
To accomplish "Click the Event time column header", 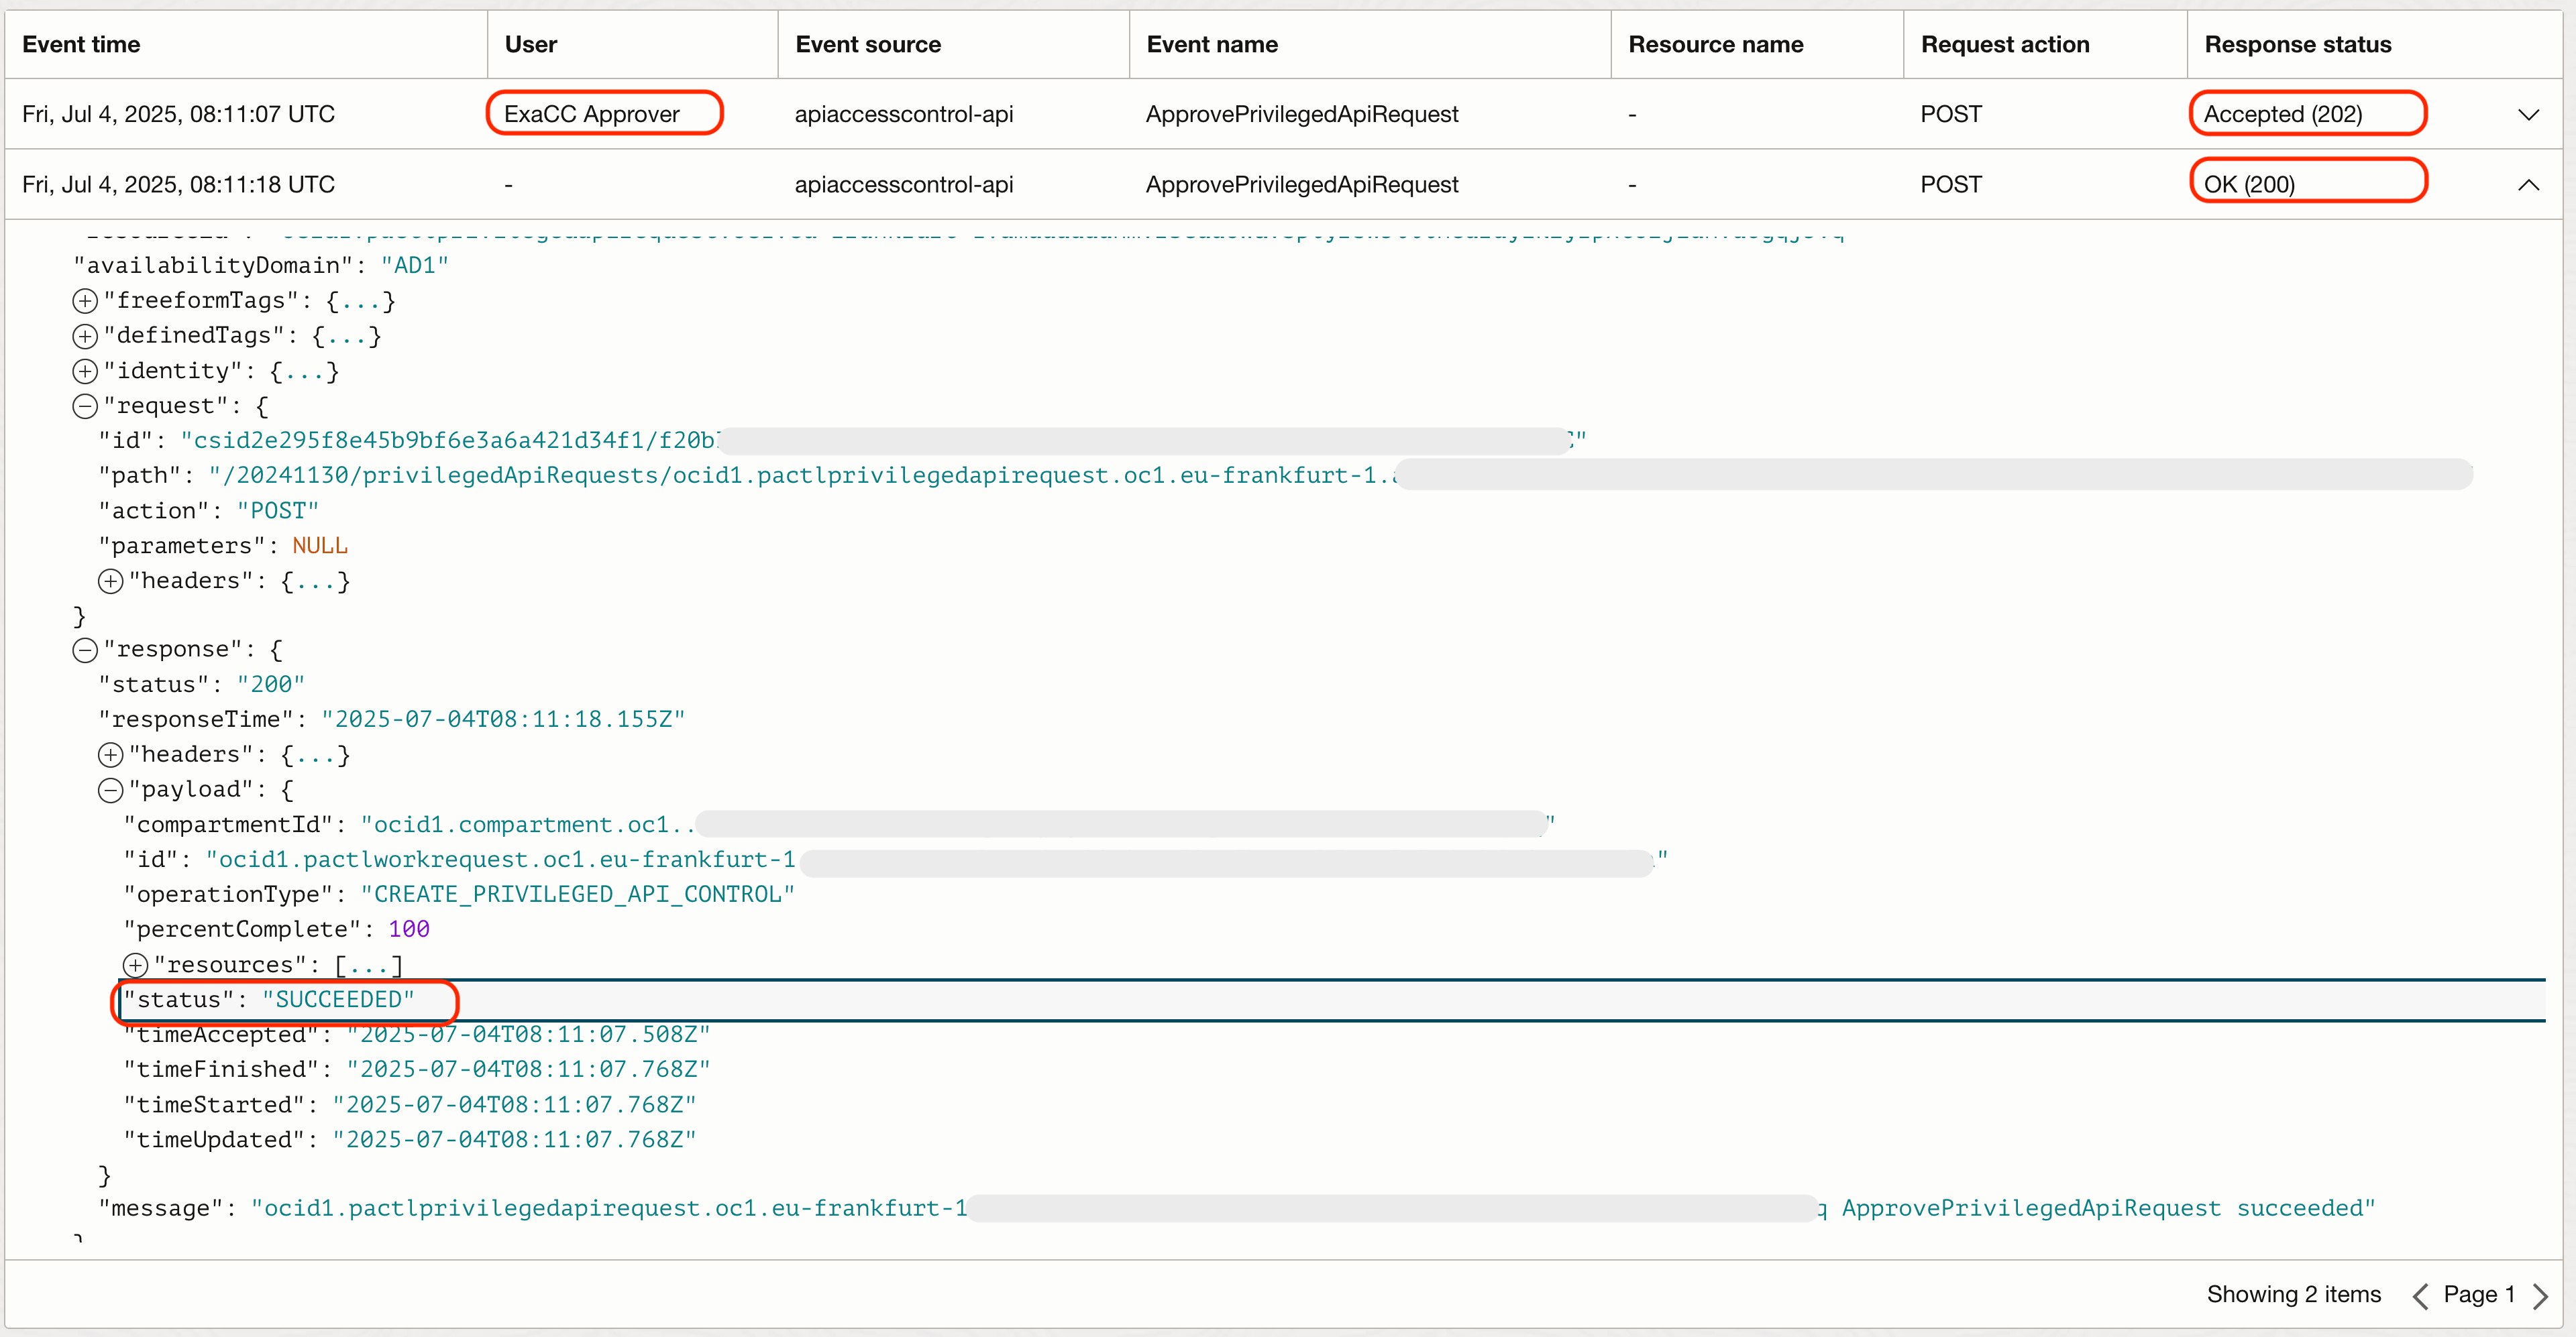I will [82, 45].
